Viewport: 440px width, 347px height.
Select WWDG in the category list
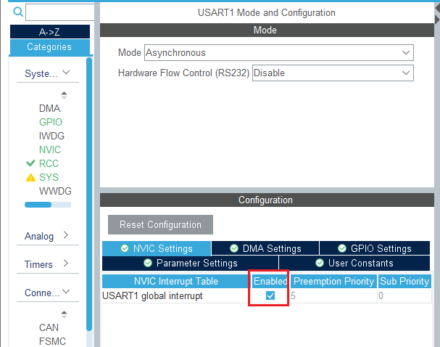pos(55,191)
